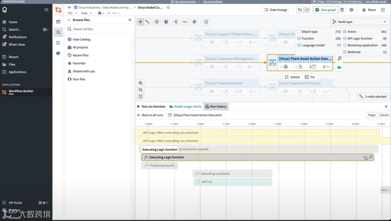Switch to Details view of run

click(384, 115)
